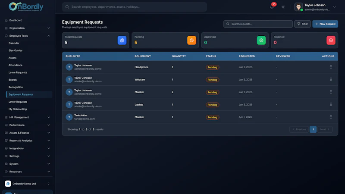Click the Requested column header
Image resolution: width=345 pixels, height=194 pixels.
(x=247, y=56)
